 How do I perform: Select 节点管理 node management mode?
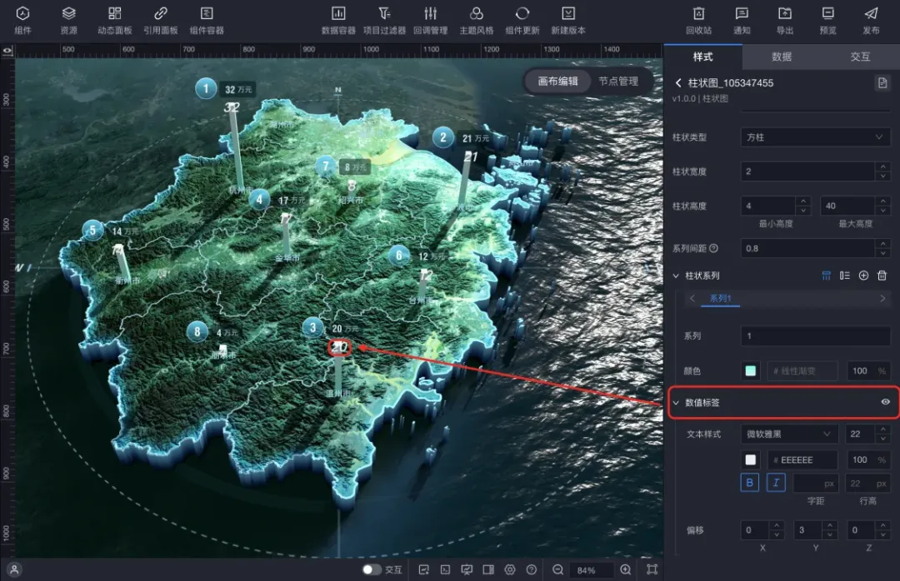tap(618, 82)
